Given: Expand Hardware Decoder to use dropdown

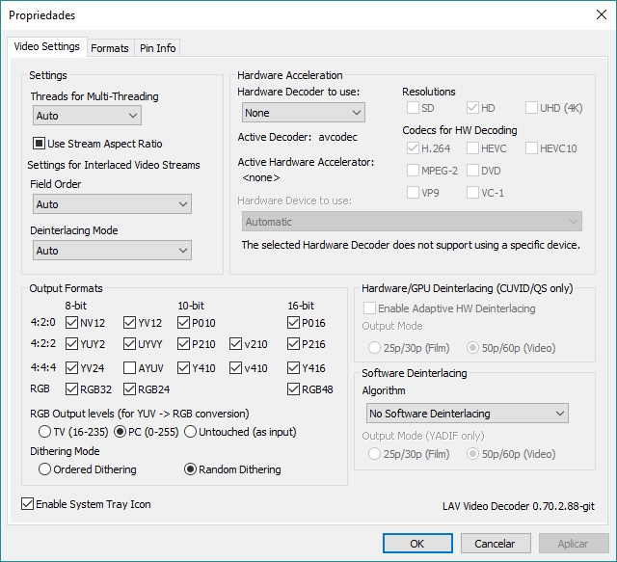Looking at the screenshot, I should (302, 113).
